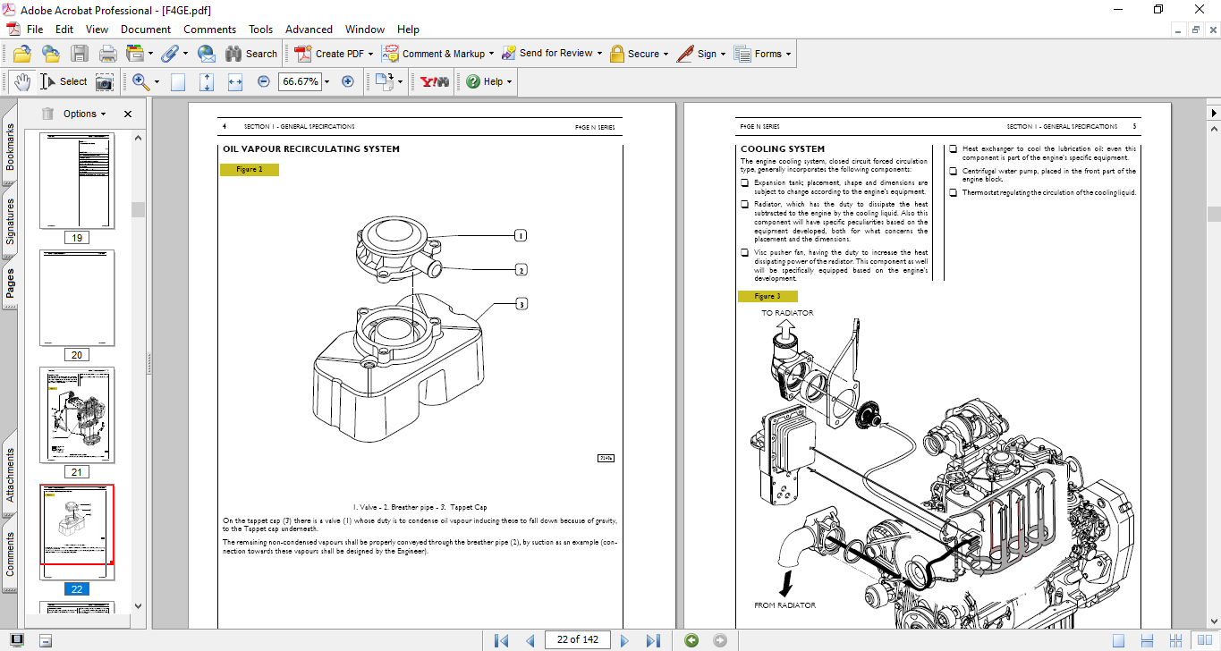
Task: Click the Fit Width icon
Action: click(235, 81)
